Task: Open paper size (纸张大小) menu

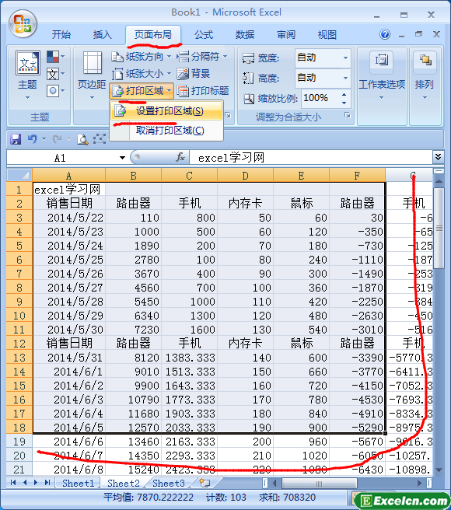Action: tap(142, 74)
